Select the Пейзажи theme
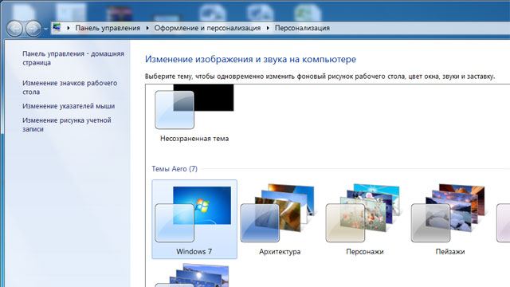Image resolution: width=510 pixels, height=287 pixels. [449, 219]
